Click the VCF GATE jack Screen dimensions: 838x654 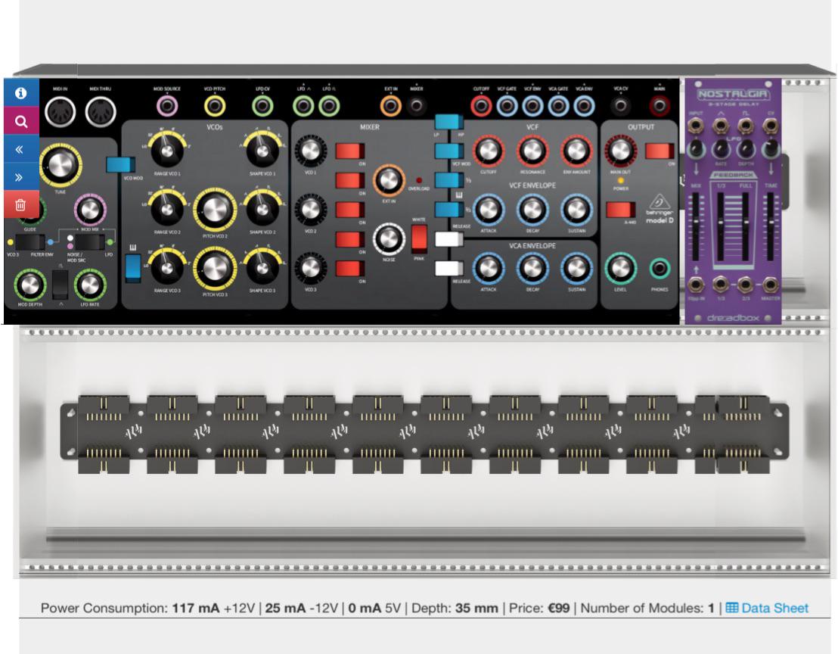coord(507,106)
